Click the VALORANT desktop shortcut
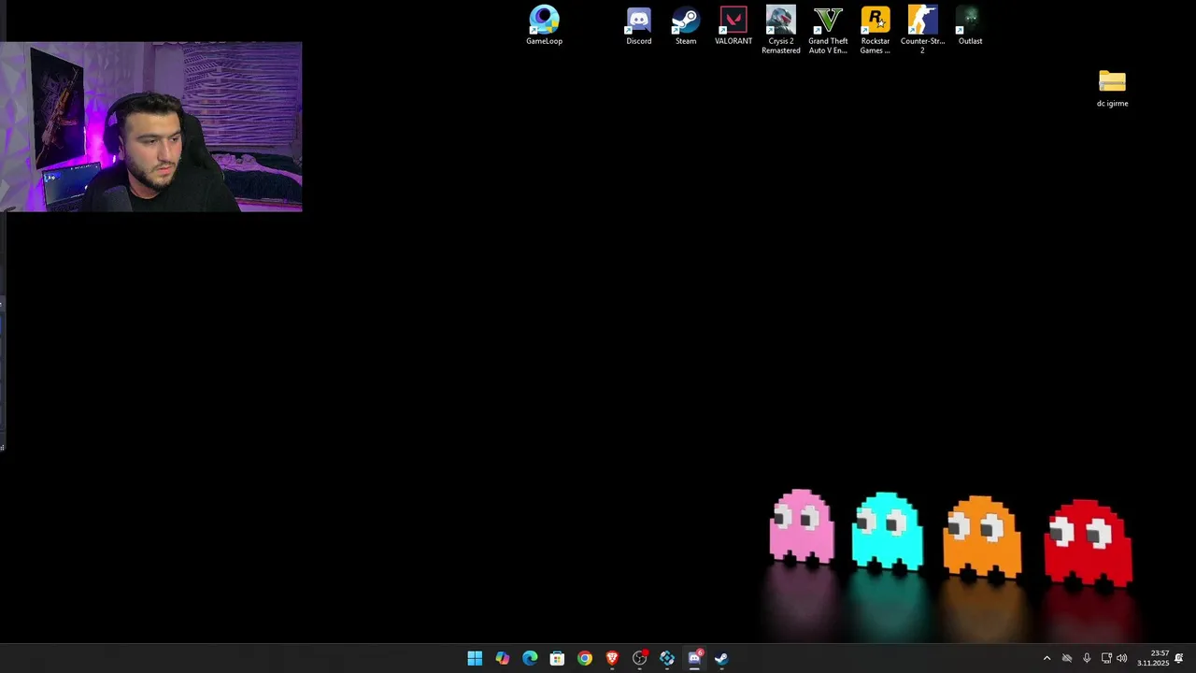Viewport: 1196px width, 673px height. (733, 26)
